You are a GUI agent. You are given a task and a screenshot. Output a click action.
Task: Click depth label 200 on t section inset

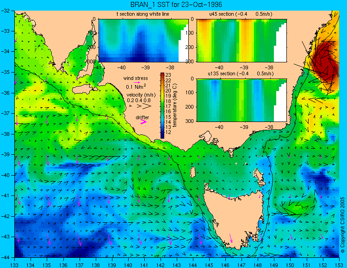coord(92,47)
